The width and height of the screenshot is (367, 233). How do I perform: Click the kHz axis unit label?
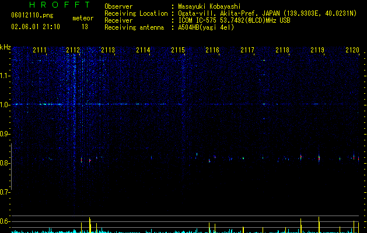point(5,47)
